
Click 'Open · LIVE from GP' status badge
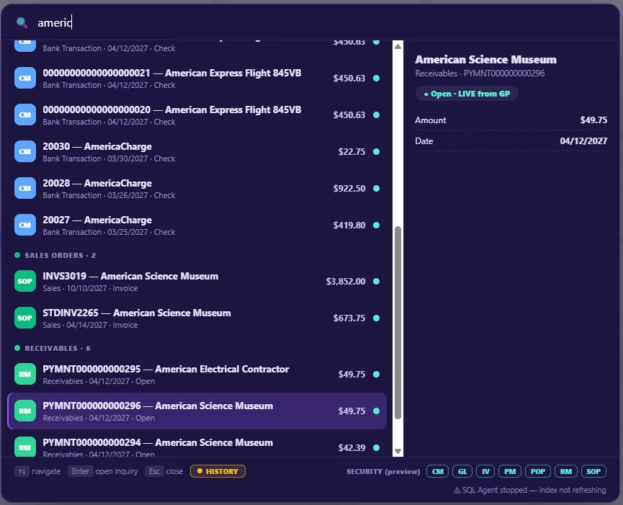(x=467, y=94)
